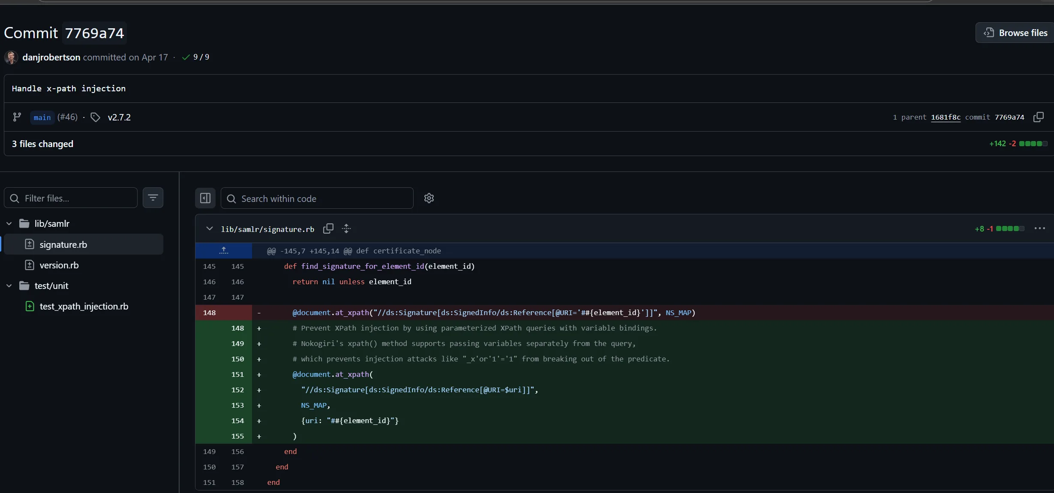Click new line number 153
The height and width of the screenshot is (493, 1054).
(x=237, y=405)
